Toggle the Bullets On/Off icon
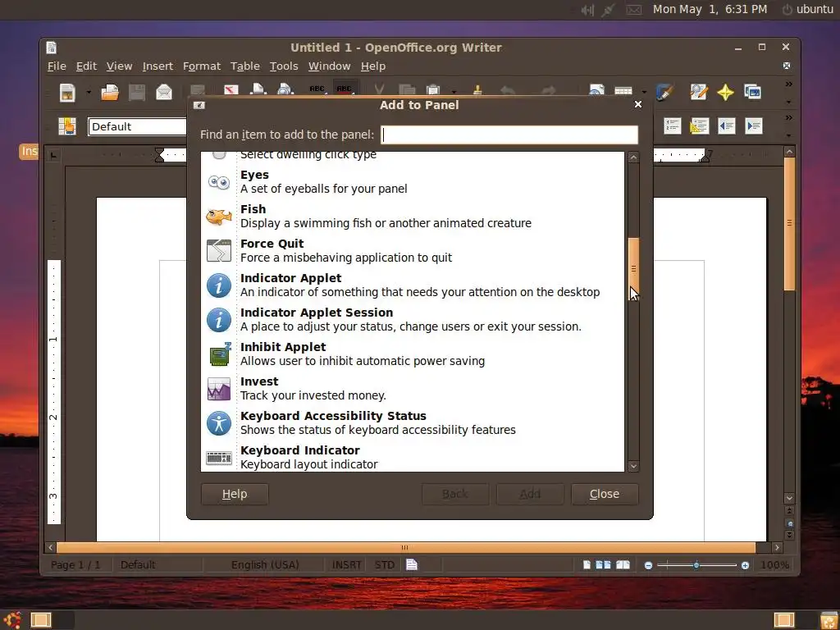The height and width of the screenshot is (630, 840). (699, 126)
